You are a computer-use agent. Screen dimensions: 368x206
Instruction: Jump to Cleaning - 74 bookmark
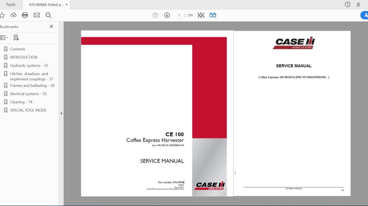[21, 102]
